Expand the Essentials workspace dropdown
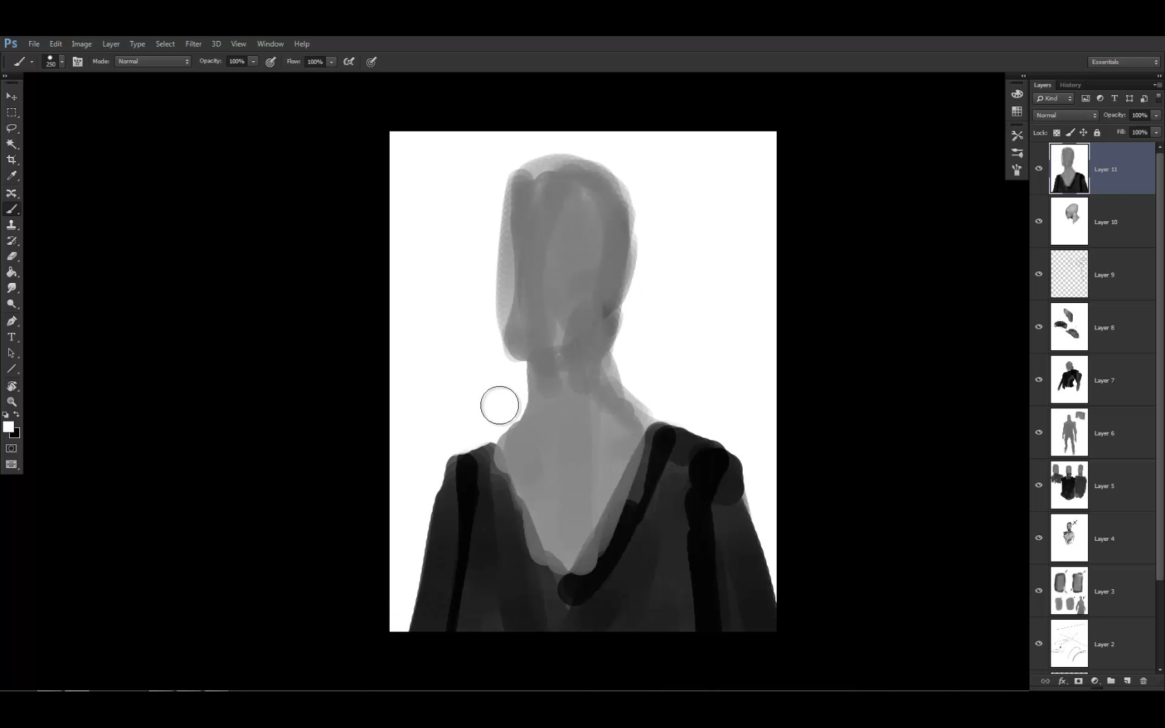The width and height of the screenshot is (1165, 728). (x=1123, y=62)
